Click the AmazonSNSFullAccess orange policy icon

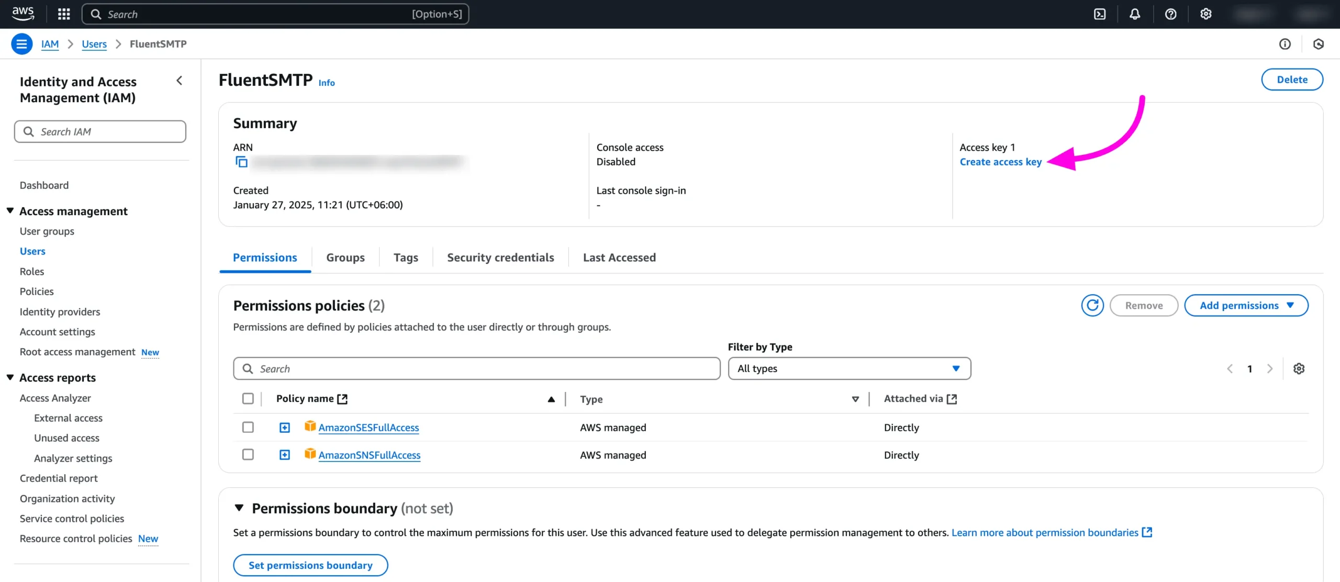pyautogui.click(x=310, y=454)
